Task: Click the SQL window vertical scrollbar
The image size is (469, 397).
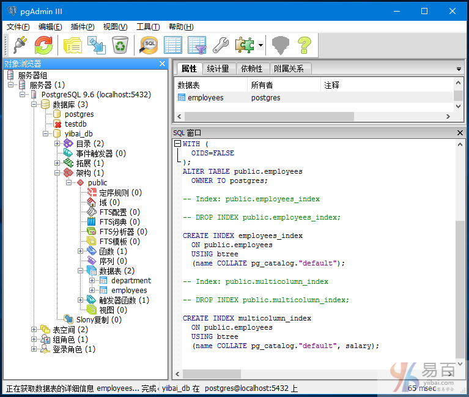Action: 460,288
